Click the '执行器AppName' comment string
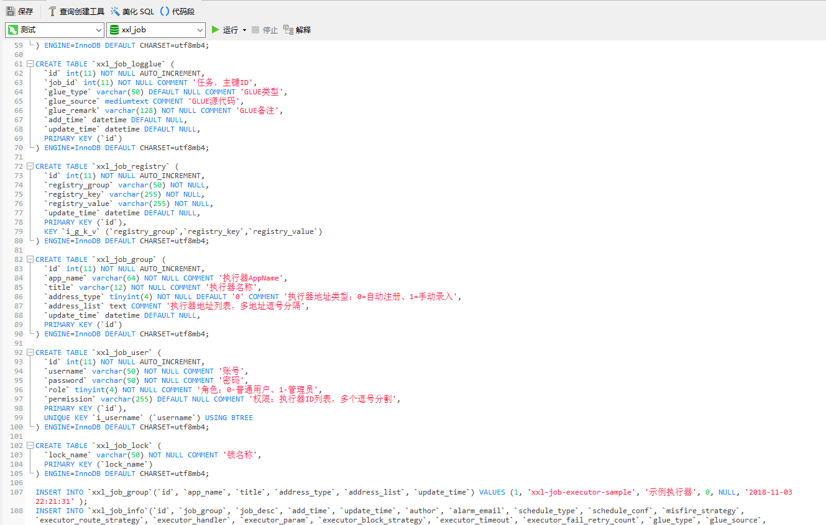 pos(251,278)
